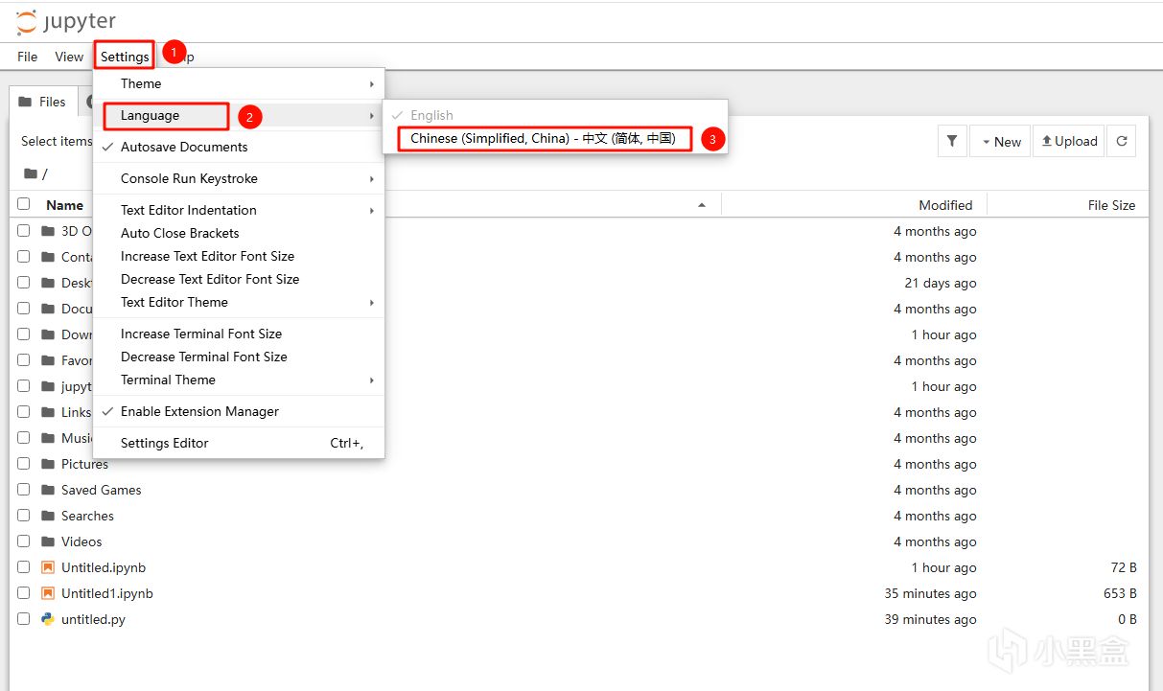
Task: Click the Upload button
Action: click(x=1068, y=141)
